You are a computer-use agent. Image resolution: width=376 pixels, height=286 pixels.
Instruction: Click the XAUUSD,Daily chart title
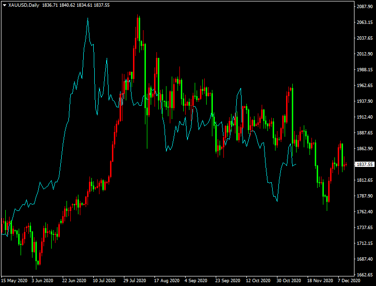pyautogui.click(x=24, y=5)
